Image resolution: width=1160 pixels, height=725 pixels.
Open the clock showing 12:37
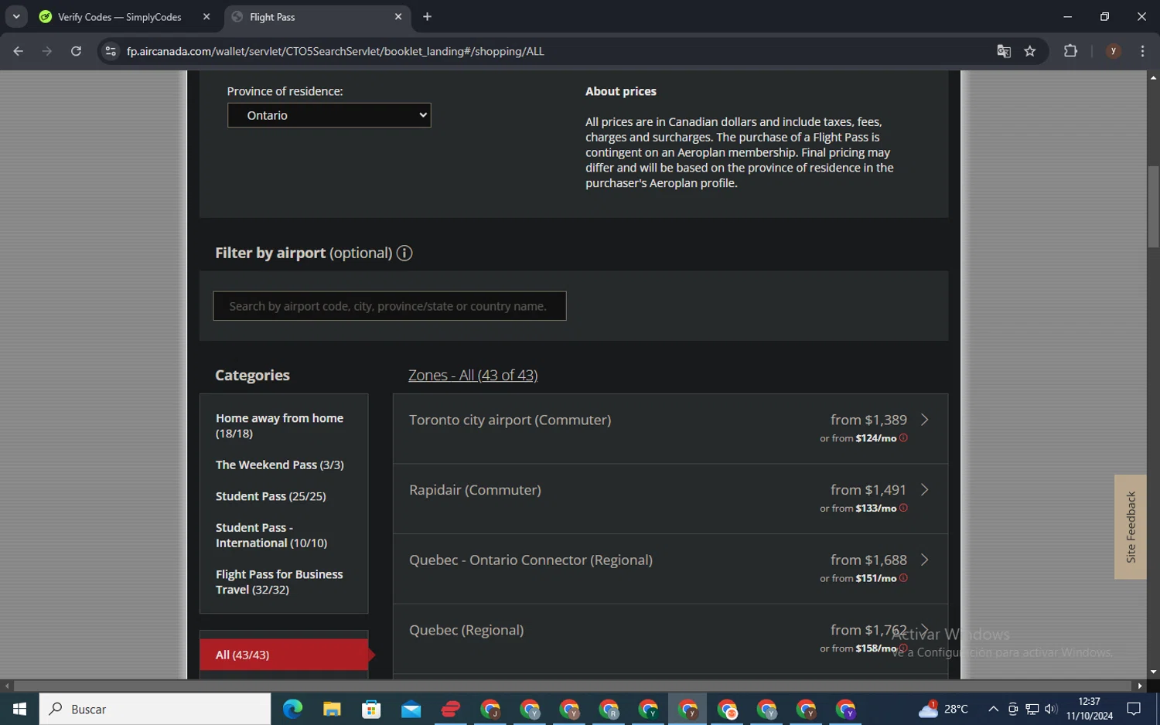click(1089, 709)
